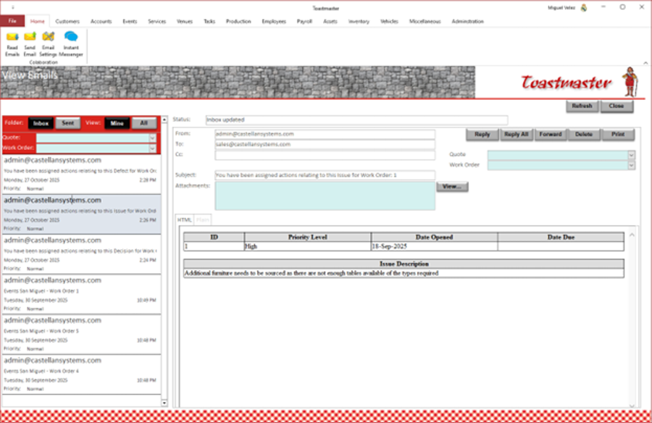This screenshot has height=423, width=652.
Task: Open the Events San Miguel Work Order 1 email
Action: [x=81, y=294]
